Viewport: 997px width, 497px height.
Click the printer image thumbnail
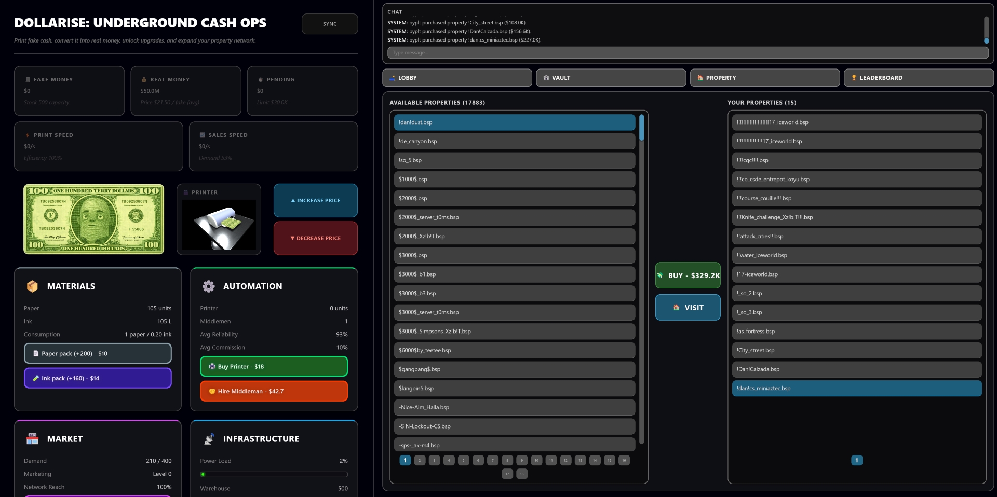[x=219, y=224]
